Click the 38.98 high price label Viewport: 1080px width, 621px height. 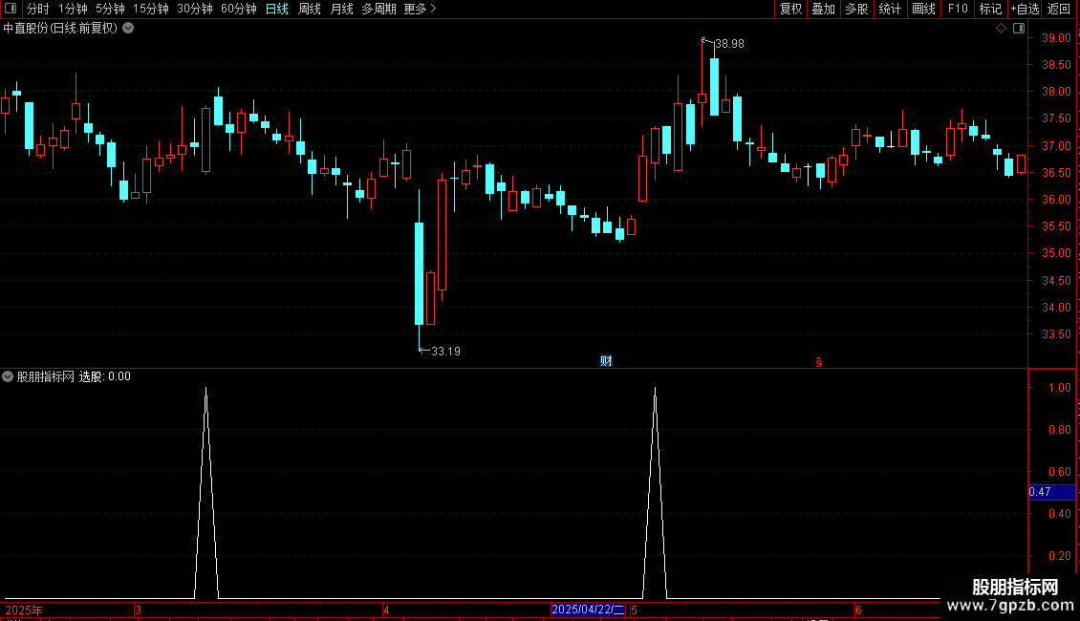pos(729,43)
